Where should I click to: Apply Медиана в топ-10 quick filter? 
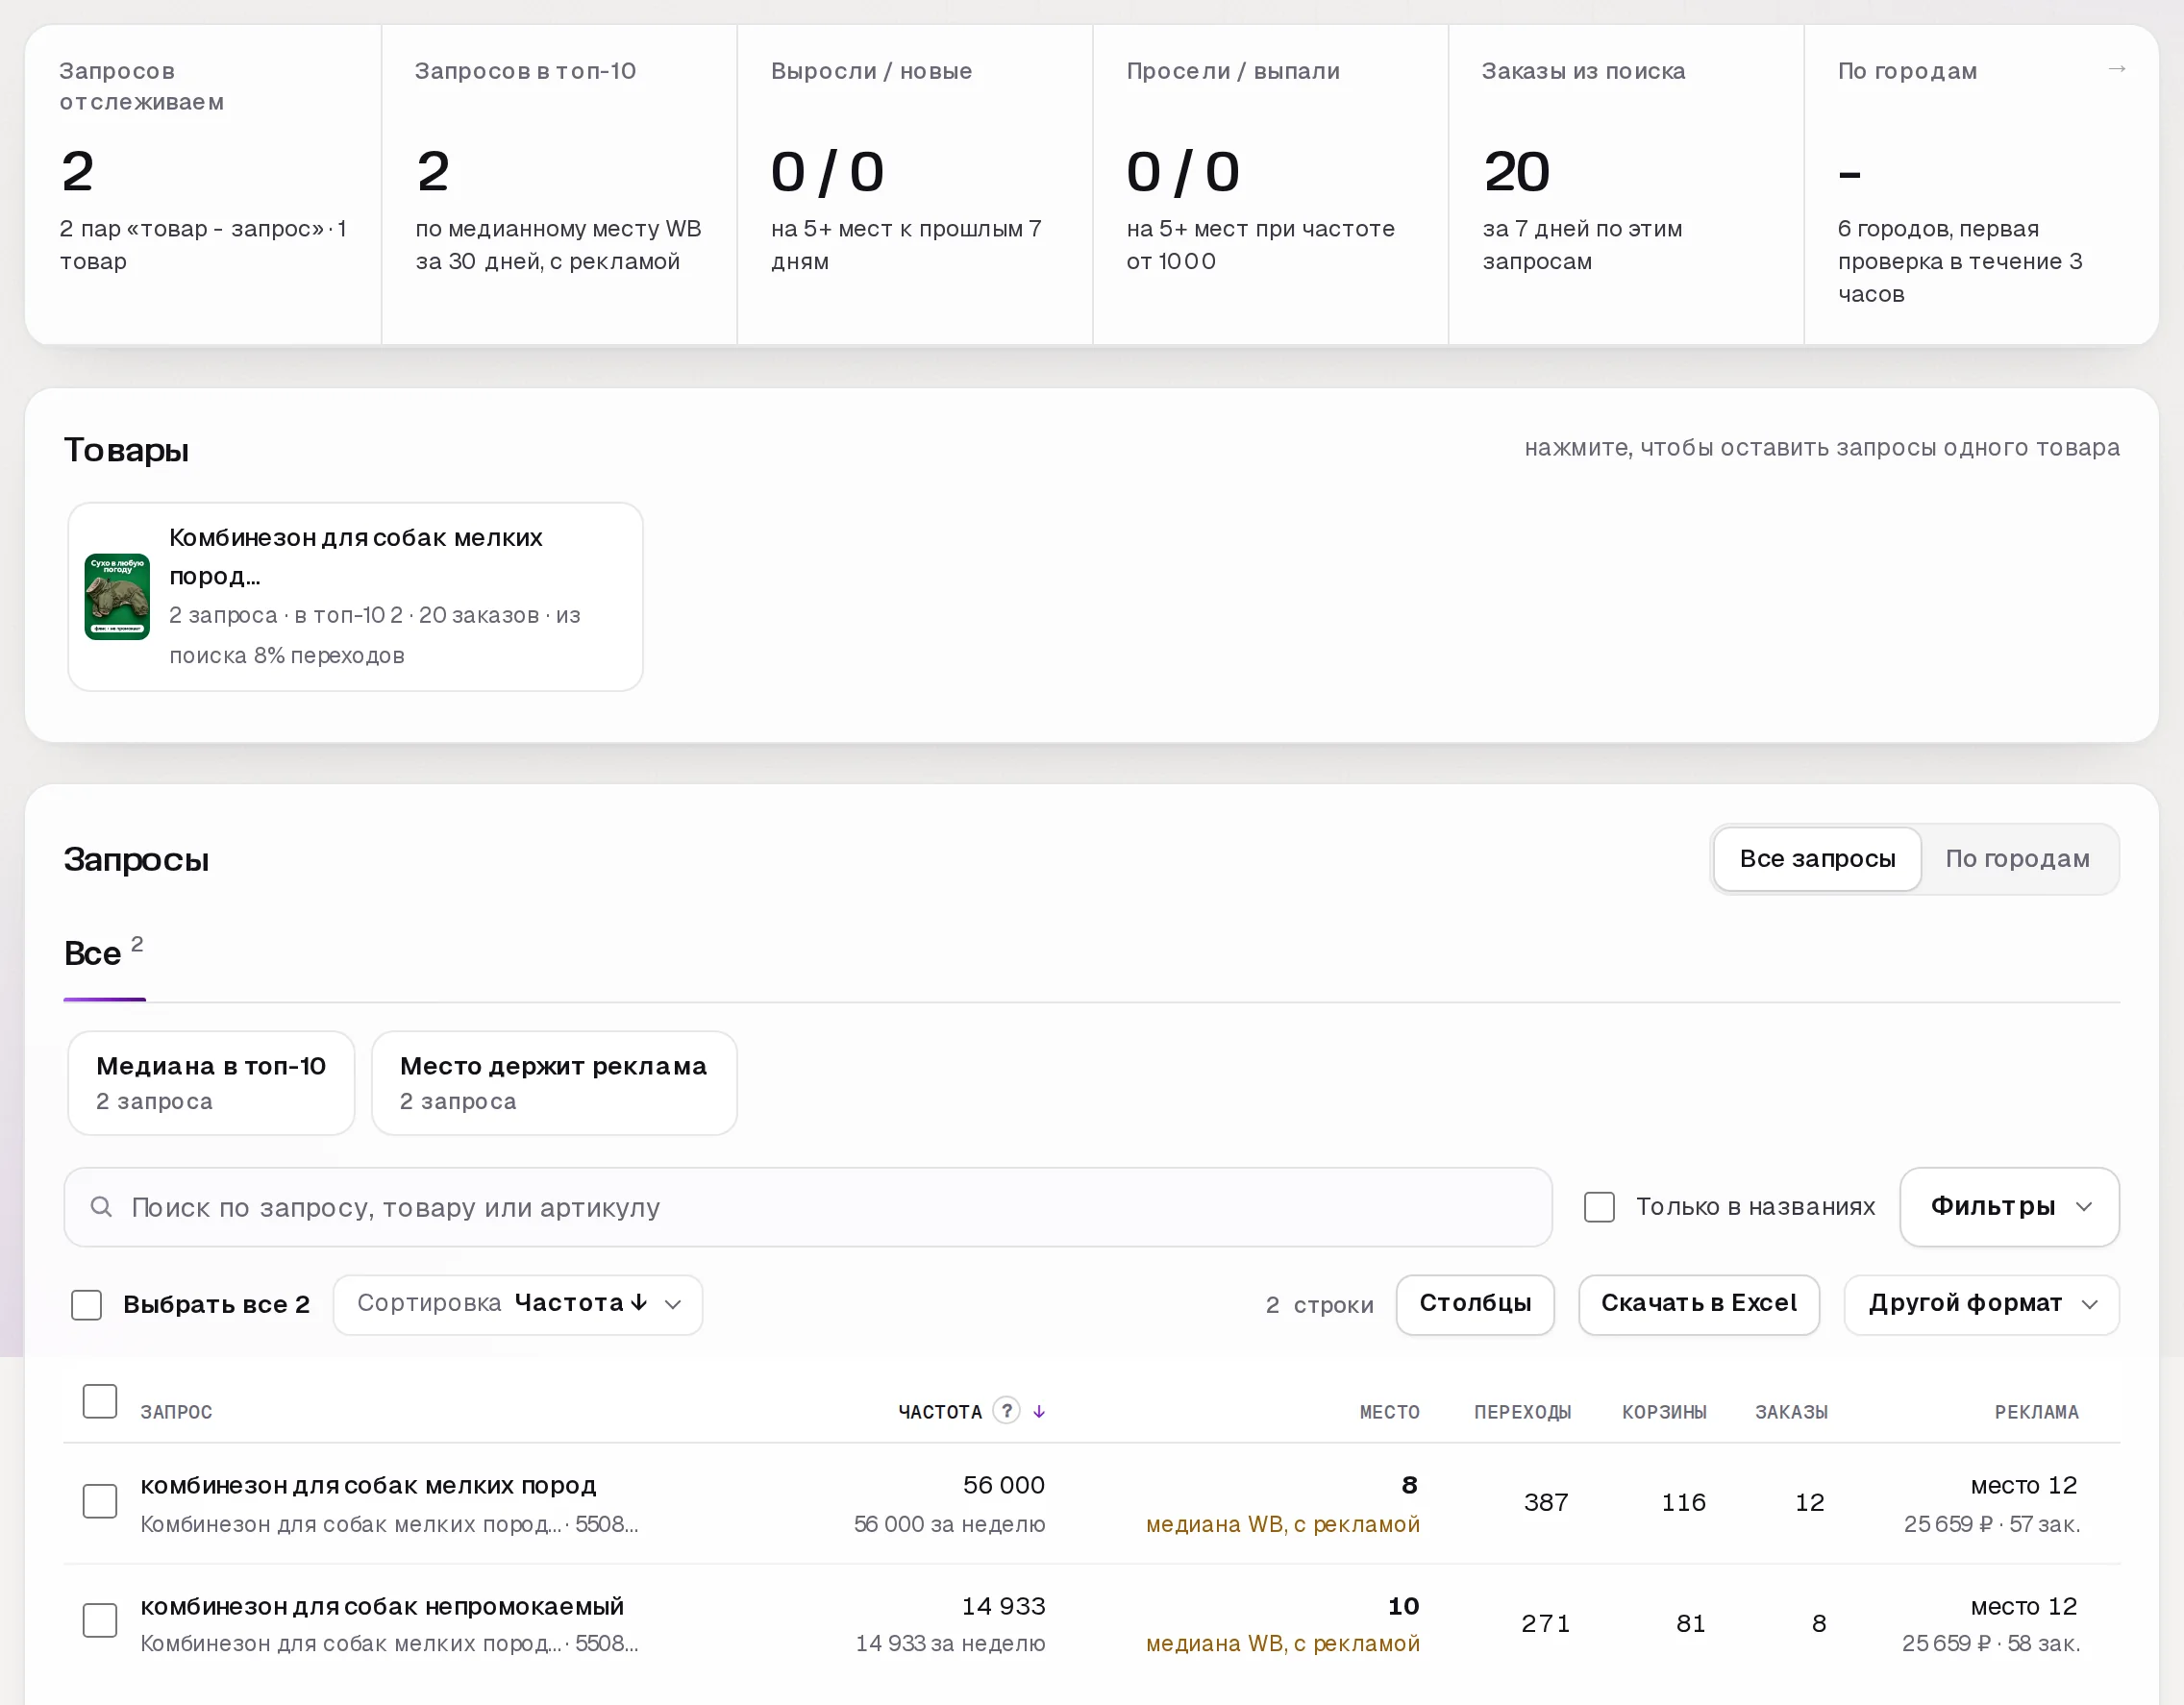[x=211, y=1082]
